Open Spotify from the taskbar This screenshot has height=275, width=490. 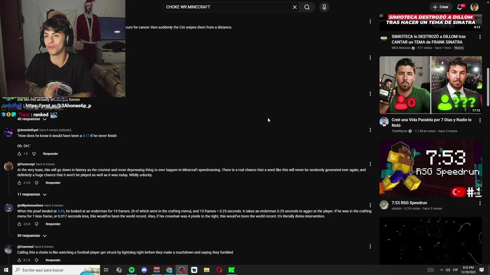point(132,270)
